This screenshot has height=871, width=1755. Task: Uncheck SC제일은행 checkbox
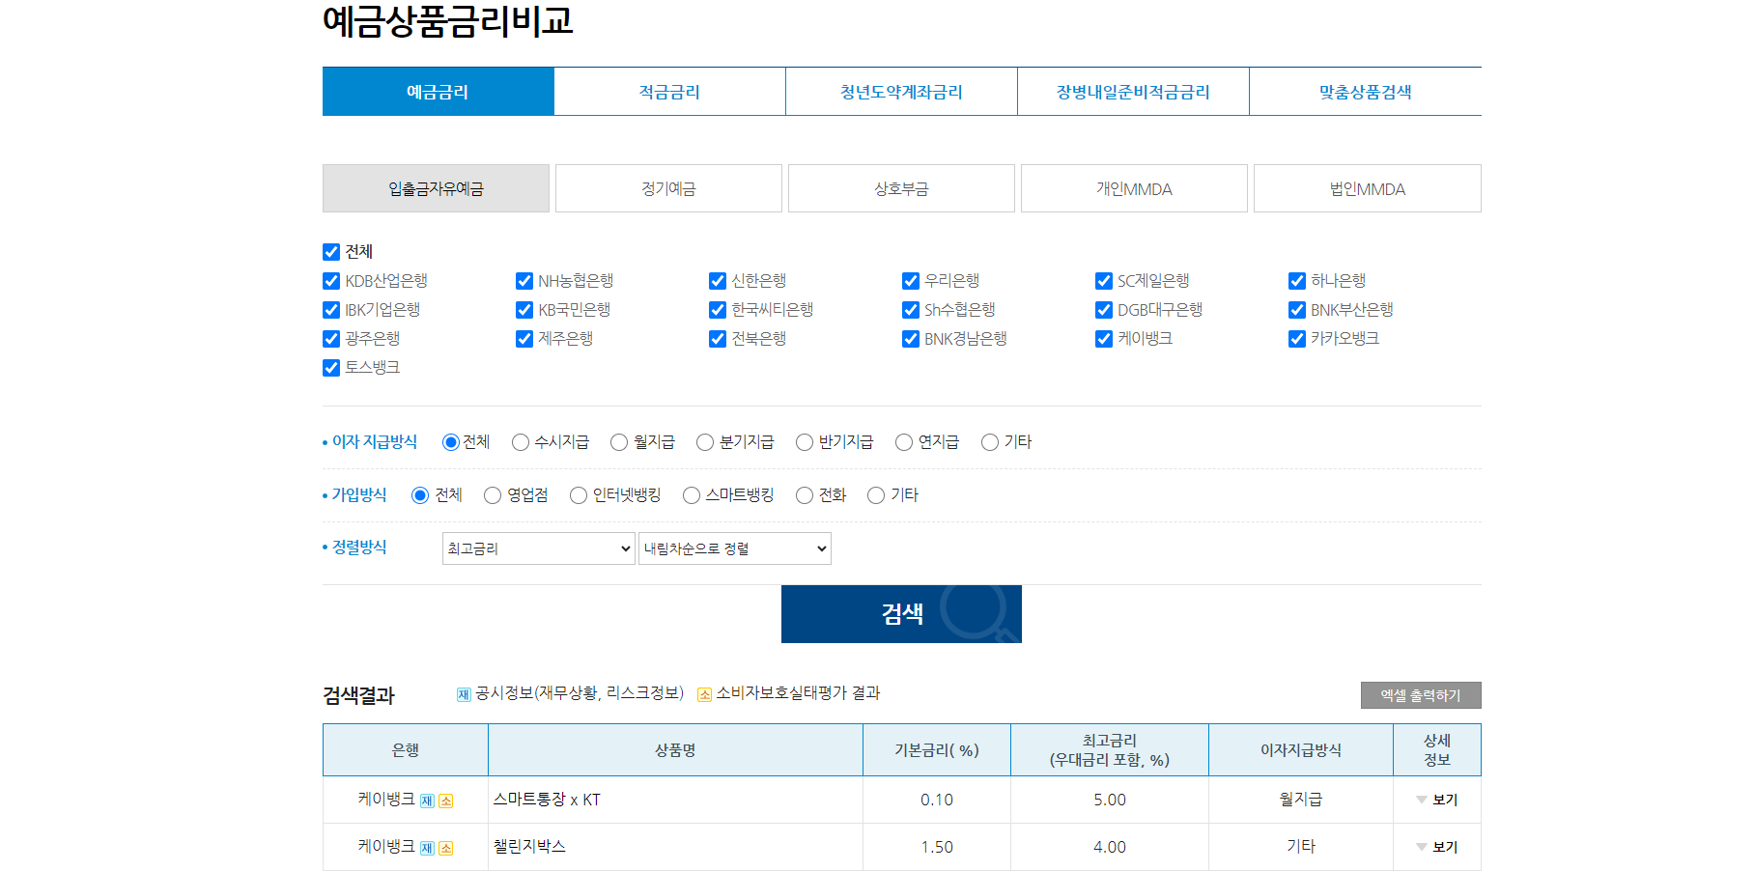click(x=1104, y=281)
